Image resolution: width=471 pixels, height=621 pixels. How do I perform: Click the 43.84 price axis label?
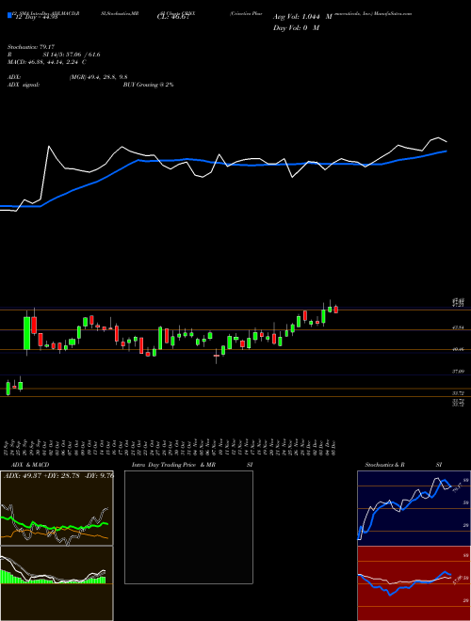click(x=459, y=327)
